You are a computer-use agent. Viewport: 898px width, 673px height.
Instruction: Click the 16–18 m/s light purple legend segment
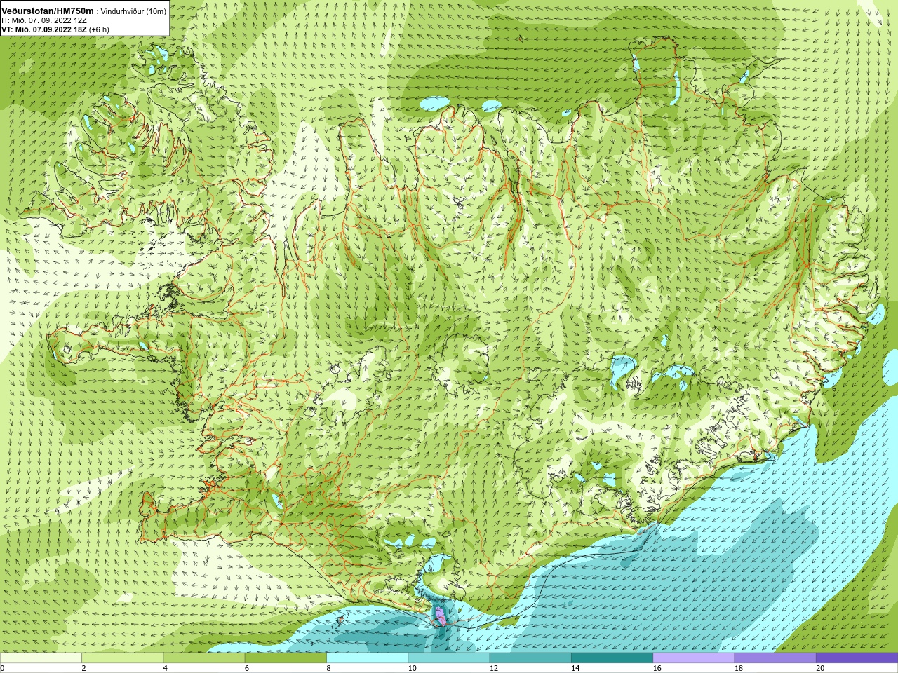(x=694, y=658)
